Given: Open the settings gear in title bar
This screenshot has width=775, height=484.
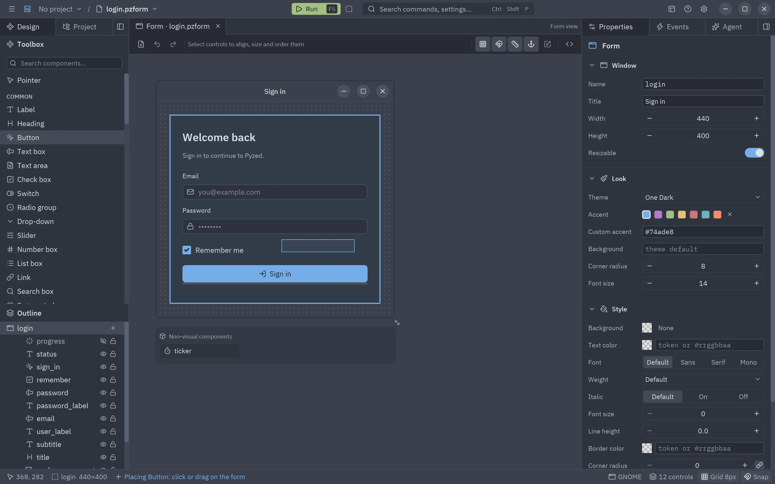Looking at the screenshot, I should pos(704,9).
